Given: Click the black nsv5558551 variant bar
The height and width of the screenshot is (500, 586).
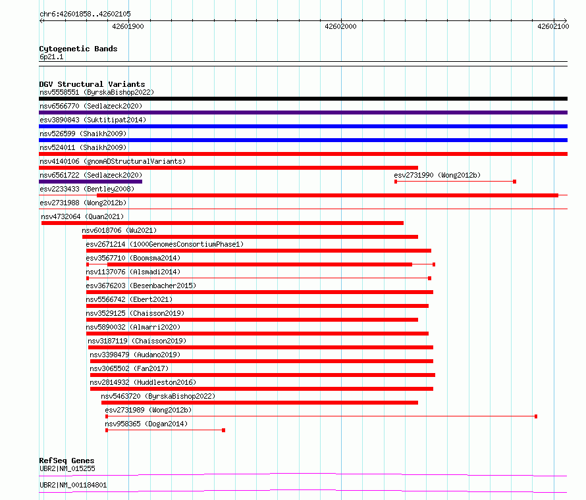Looking at the screenshot, I should point(303,99).
